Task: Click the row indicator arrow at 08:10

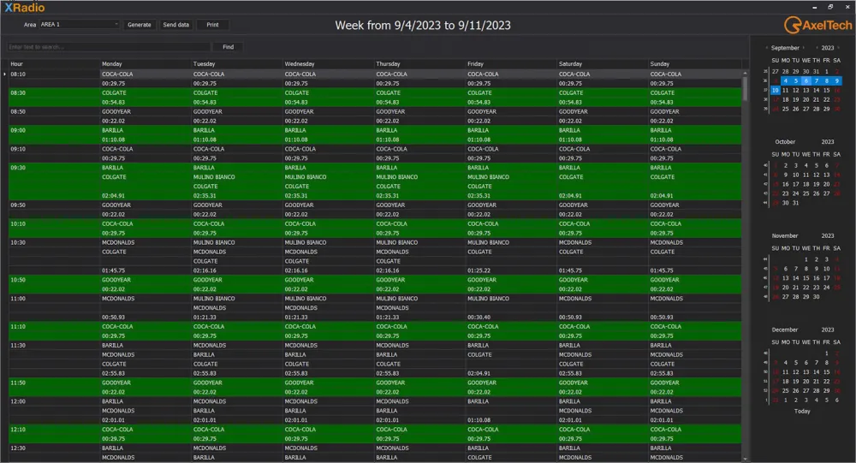Action: pos(4,74)
